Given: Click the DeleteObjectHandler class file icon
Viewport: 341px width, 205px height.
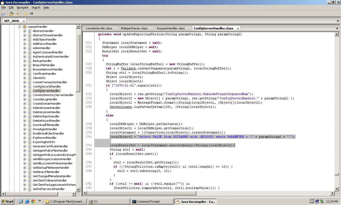Looking at the screenshot, I should (30, 116).
